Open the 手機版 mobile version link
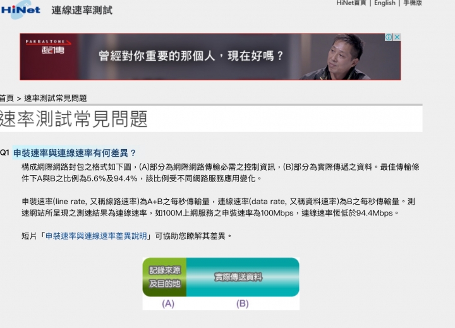The height and width of the screenshot is (328, 455). pos(413,3)
